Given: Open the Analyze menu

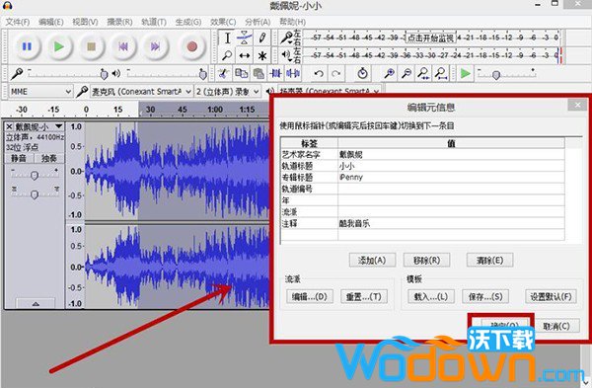Looking at the screenshot, I should click(x=258, y=22).
